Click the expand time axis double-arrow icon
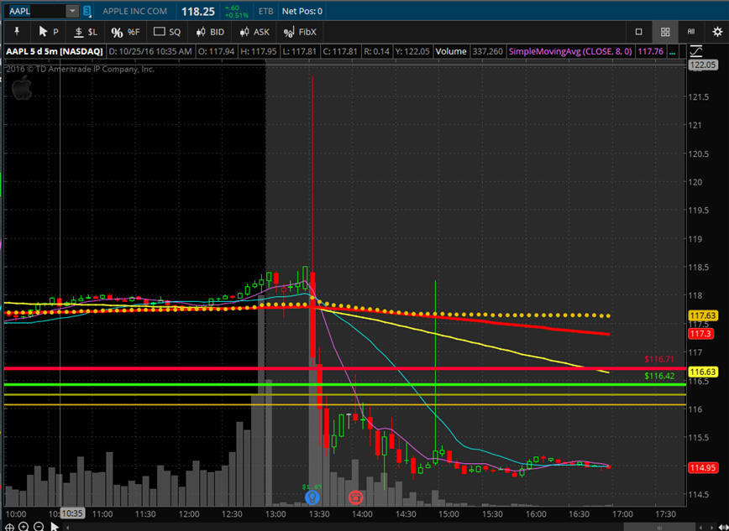Viewport: 729px width, 531px height. pyautogui.click(x=723, y=526)
